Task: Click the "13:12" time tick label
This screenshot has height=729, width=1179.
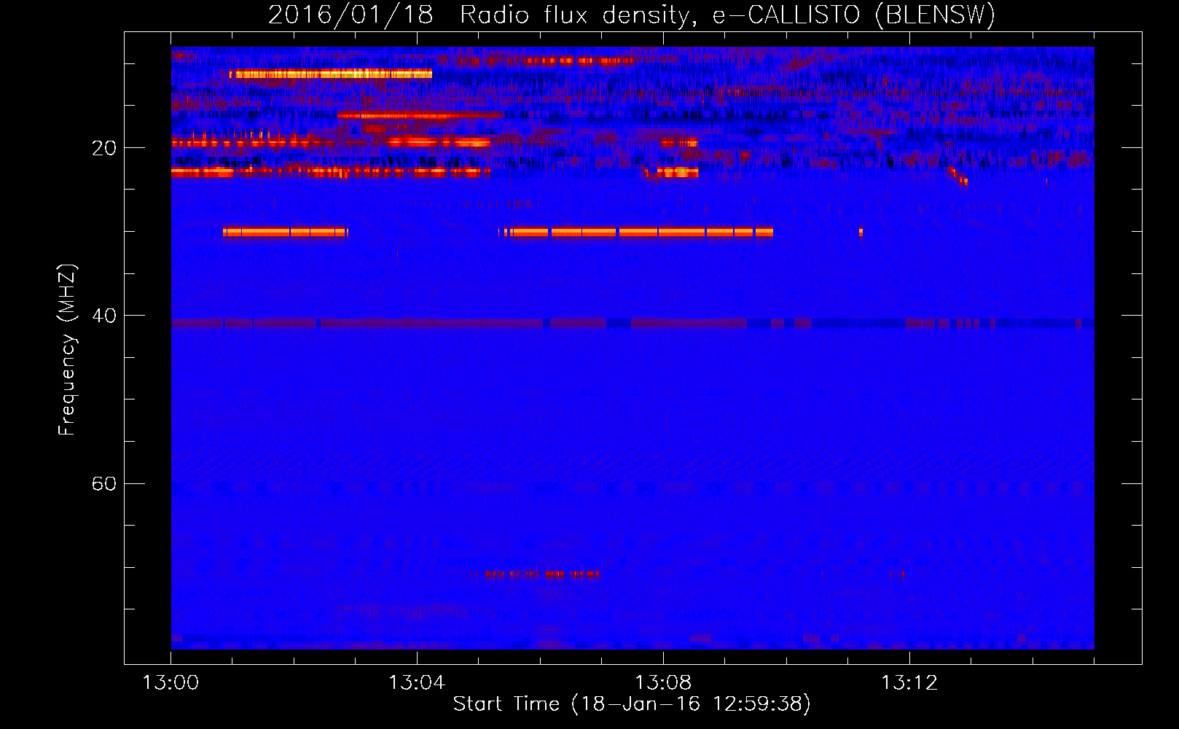Action: [909, 683]
